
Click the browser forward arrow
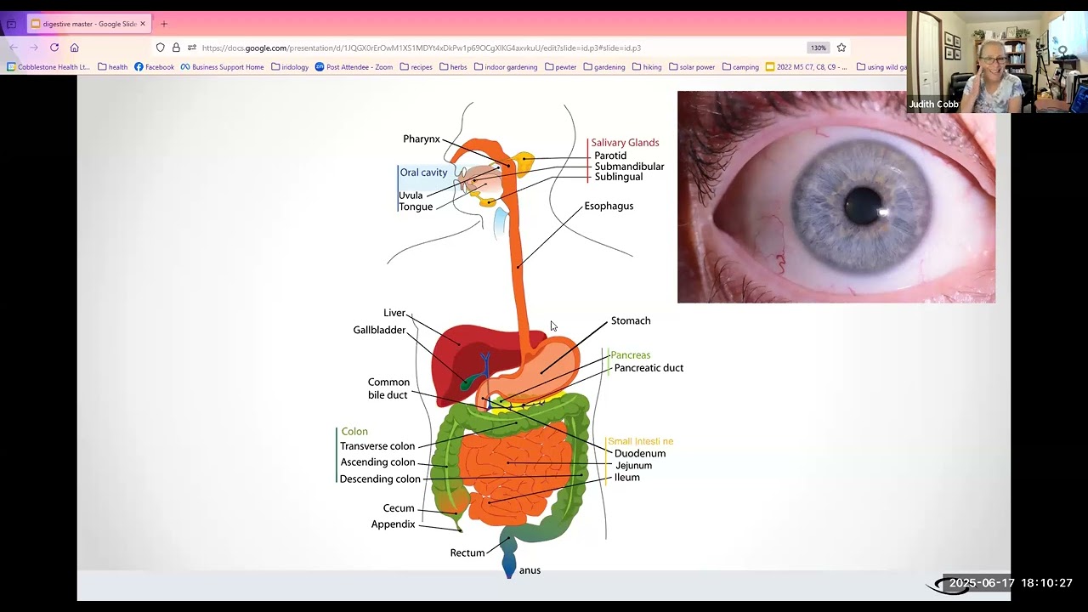click(33, 48)
